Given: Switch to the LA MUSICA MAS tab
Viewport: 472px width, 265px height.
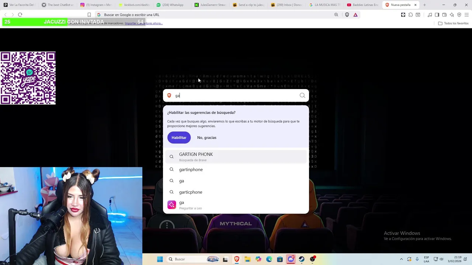Looking at the screenshot, I should click(x=324, y=5).
